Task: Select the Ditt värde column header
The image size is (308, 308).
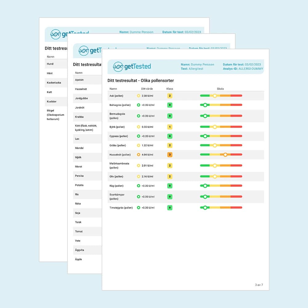Action: [x=145, y=89]
